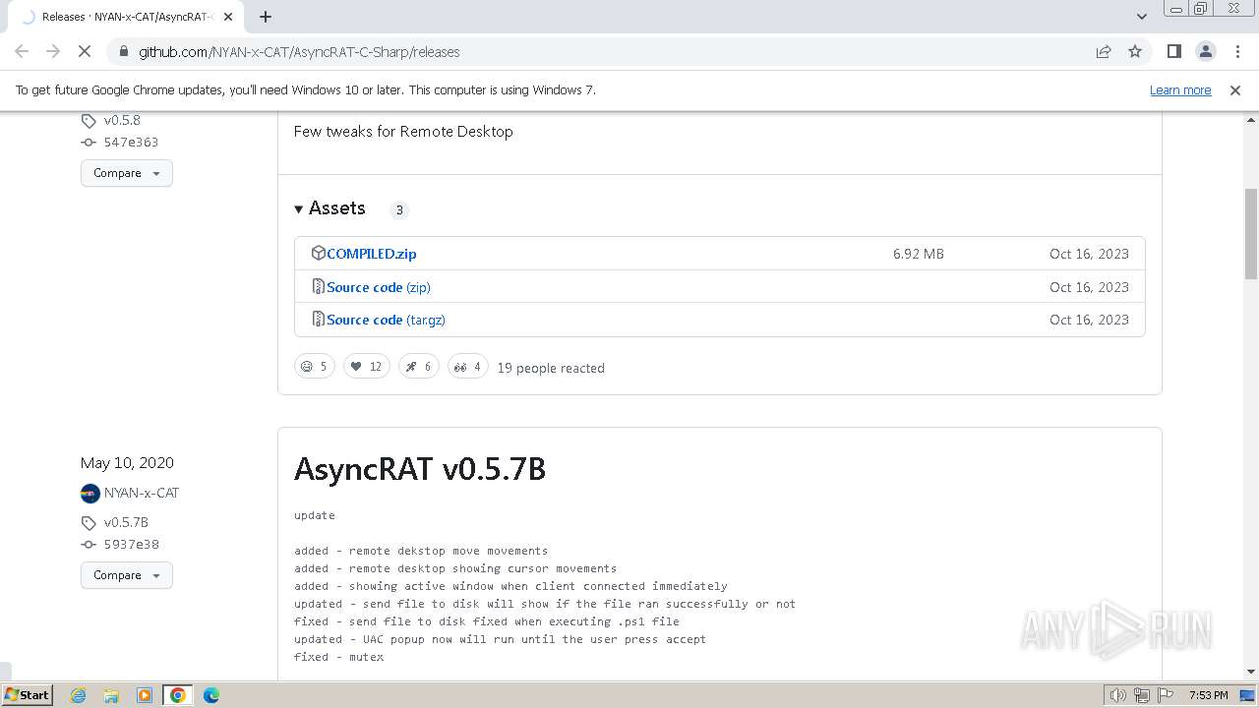The width and height of the screenshot is (1259, 708).
Task: React with rocket emoji (6)
Action: pyautogui.click(x=419, y=367)
